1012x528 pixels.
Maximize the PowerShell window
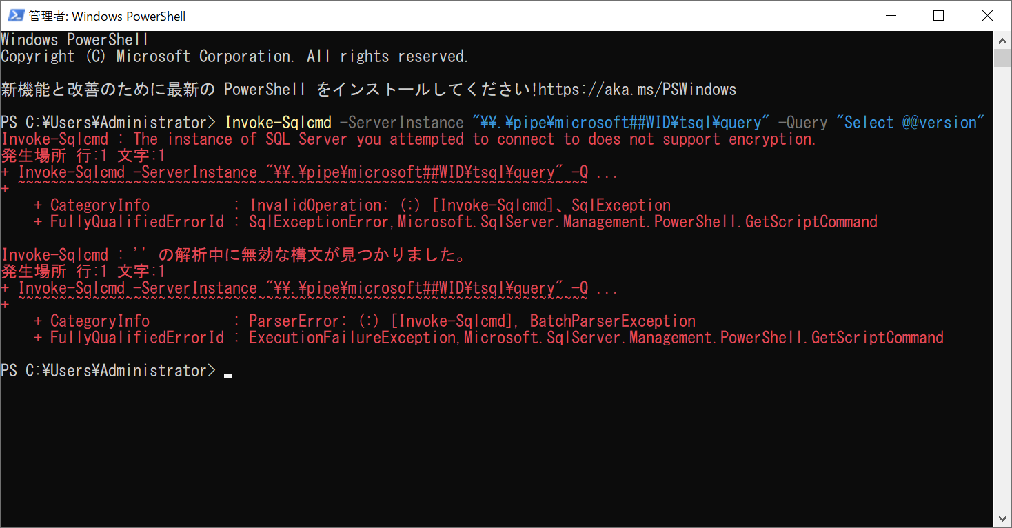pos(938,15)
